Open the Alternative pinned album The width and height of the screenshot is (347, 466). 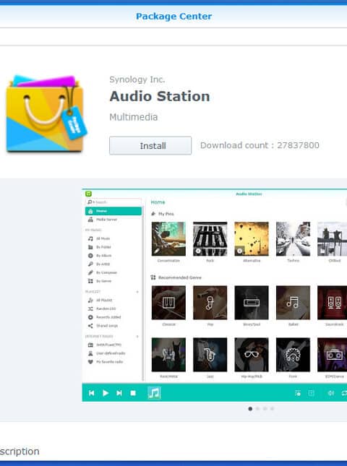pyautogui.click(x=252, y=239)
